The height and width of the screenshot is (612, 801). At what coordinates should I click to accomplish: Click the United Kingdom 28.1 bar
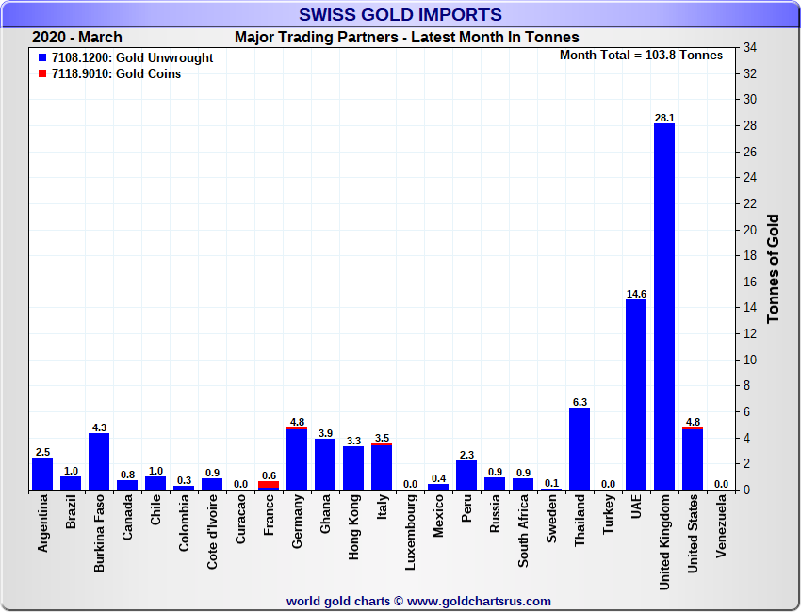coord(664,306)
